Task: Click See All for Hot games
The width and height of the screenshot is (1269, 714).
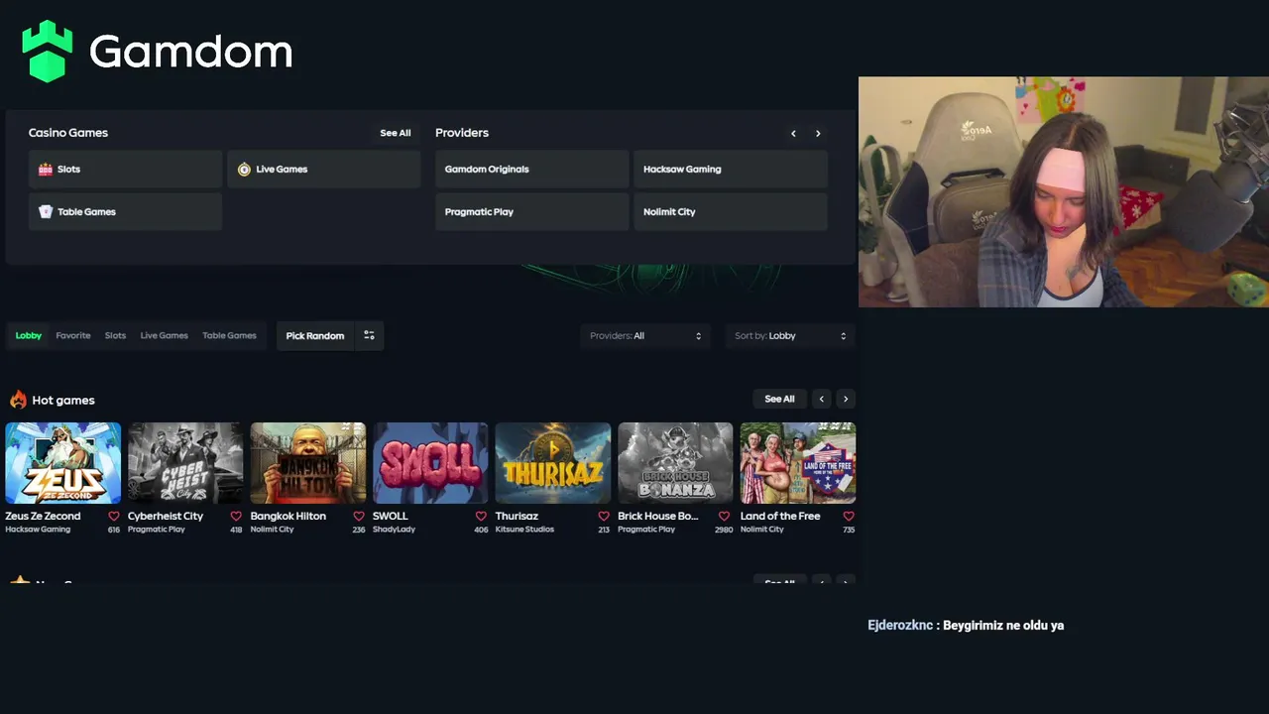Action: [x=780, y=400]
